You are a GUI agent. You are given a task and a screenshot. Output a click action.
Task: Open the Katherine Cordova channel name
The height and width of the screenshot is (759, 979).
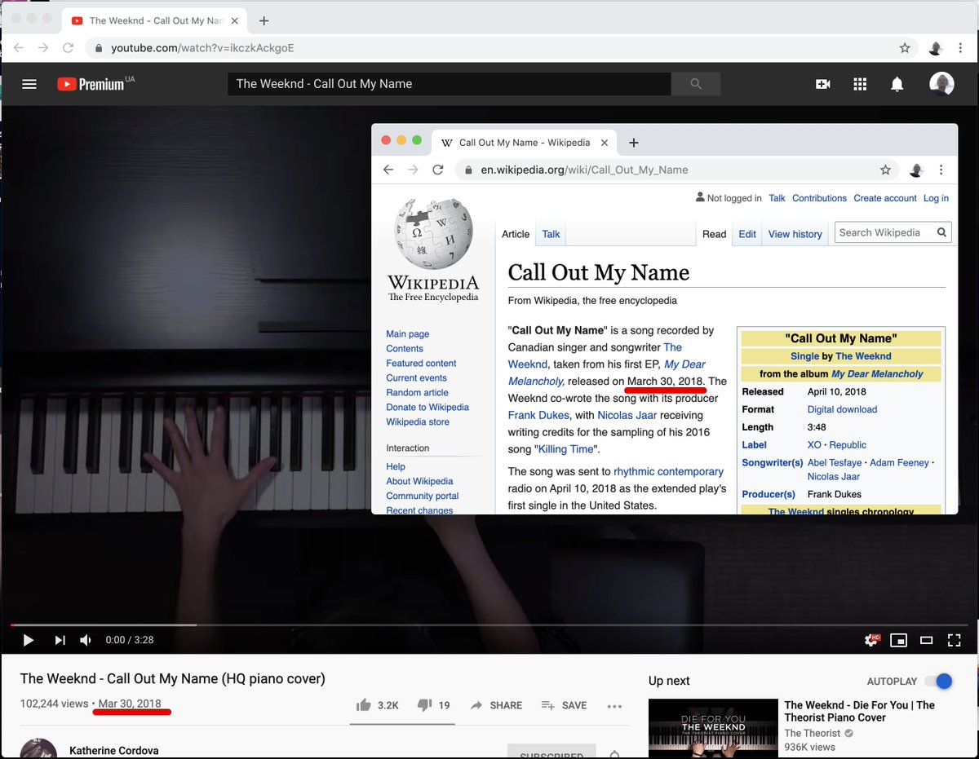tap(113, 750)
